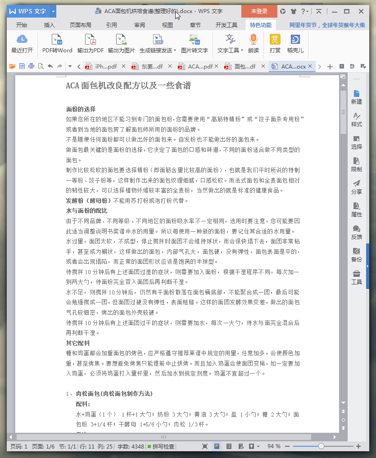Click the zoom out minus button

287,446
